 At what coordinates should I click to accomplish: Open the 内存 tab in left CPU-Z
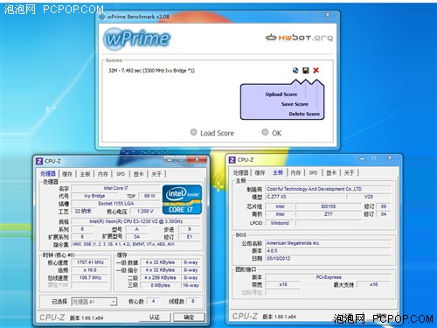(x=102, y=174)
